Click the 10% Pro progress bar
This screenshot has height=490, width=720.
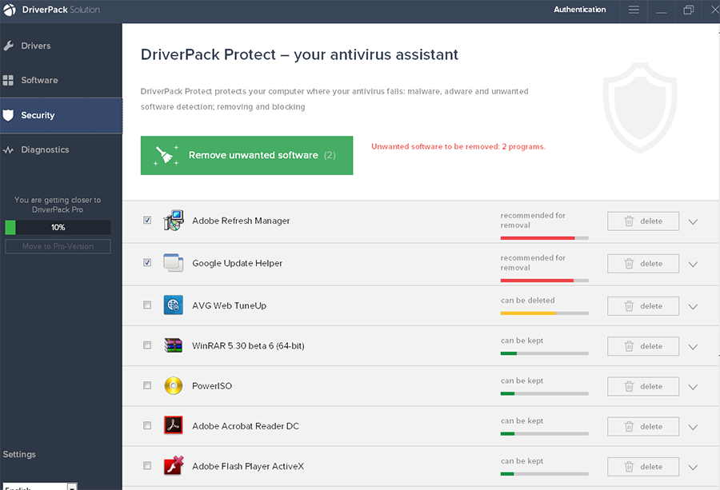click(x=58, y=227)
